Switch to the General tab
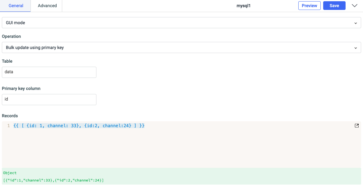 click(16, 6)
